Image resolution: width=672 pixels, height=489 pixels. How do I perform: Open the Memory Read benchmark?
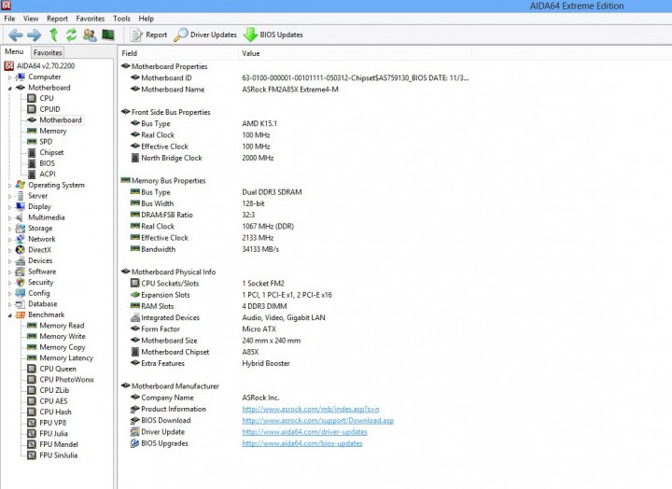pos(62,326)
